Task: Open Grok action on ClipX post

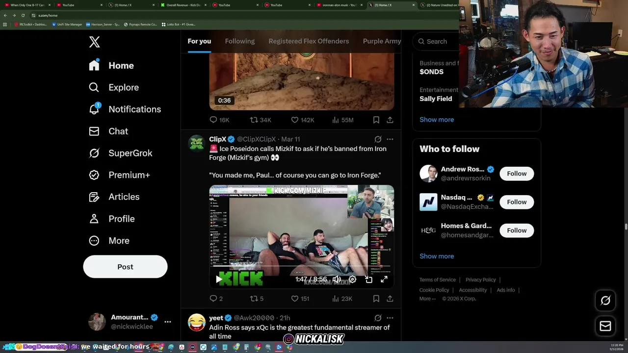Action: [378, 139]
